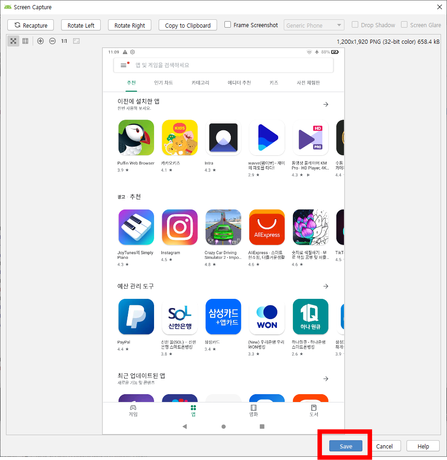Screen dimensions: 447x460
Task: Open the KM Player Pro app icon
Action: click(x=310, y=138)
